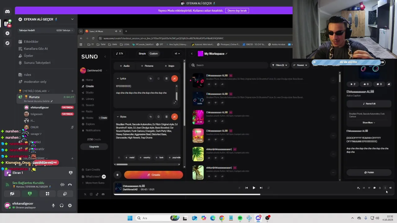This screenshot has height=223, width=397.
Task: Open Discord activities launcher button
Action: coord(47,194)
